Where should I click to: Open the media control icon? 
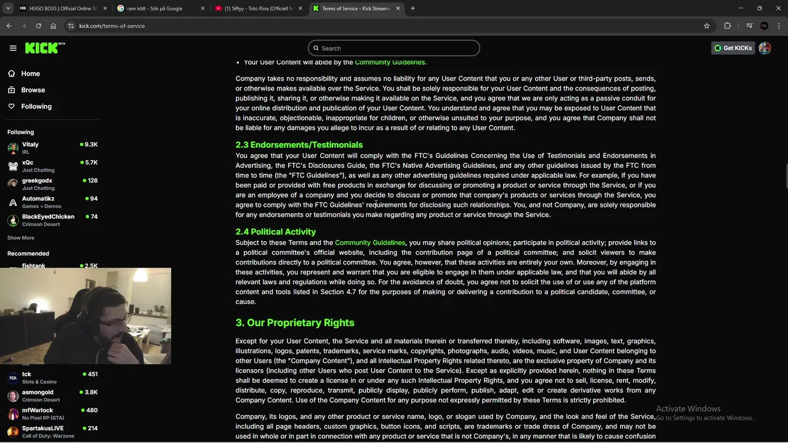click(749, 26)
